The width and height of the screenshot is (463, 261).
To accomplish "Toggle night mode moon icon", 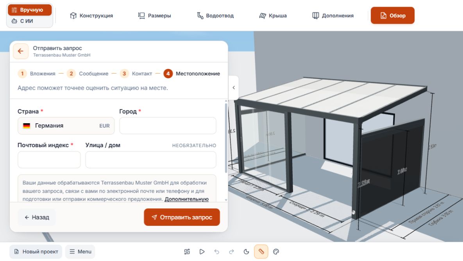I will pos(246,252).
